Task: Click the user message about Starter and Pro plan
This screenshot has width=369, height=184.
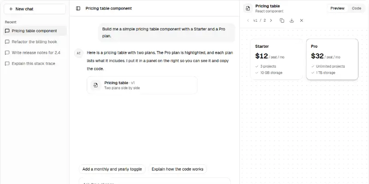Action: (x=167, y=33)
